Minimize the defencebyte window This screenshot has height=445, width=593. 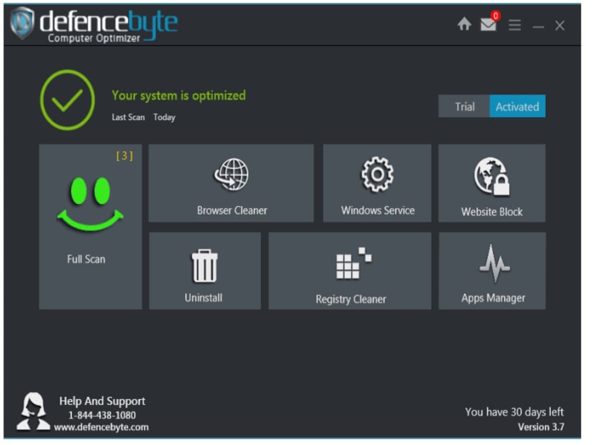point(538,27)
